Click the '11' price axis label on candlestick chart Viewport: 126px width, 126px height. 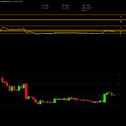pyautogui.click(x=120, y=84)
